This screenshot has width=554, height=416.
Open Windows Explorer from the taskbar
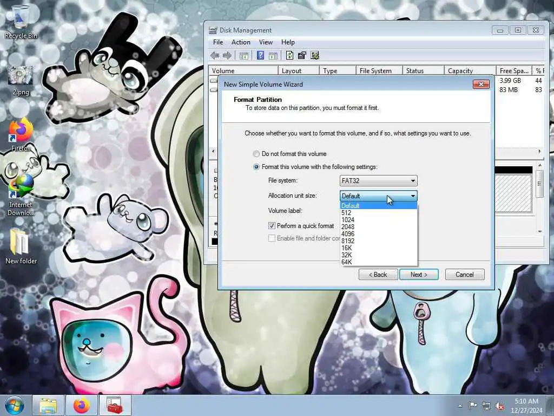click(48, 405)
